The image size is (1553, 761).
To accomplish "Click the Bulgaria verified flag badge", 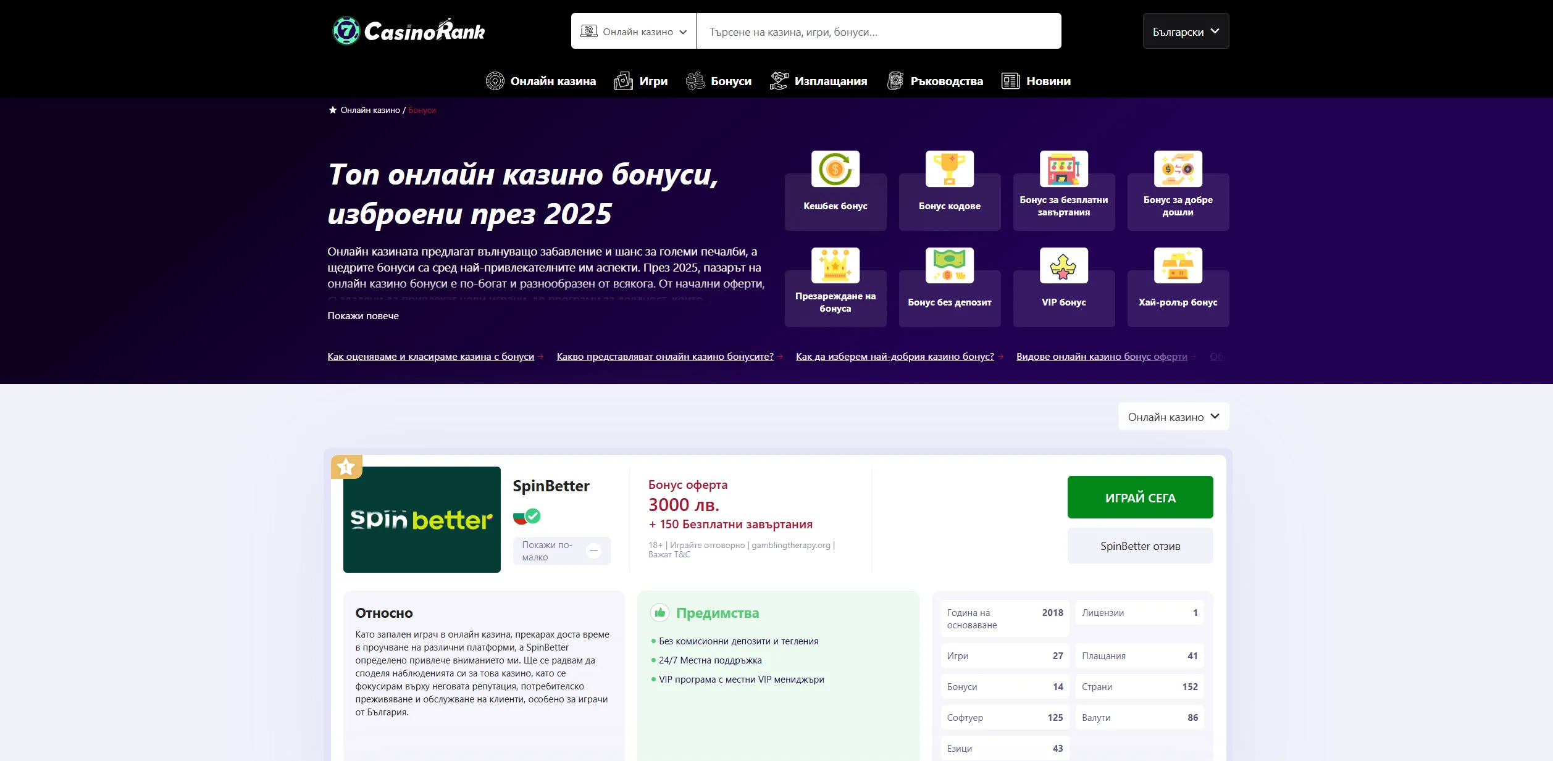I will click(527, 516).
